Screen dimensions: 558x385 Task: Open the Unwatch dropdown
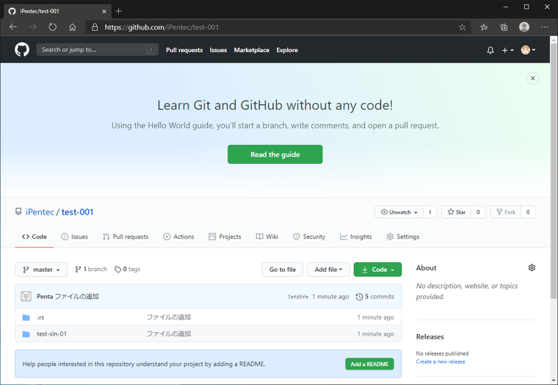coord(399,212)
